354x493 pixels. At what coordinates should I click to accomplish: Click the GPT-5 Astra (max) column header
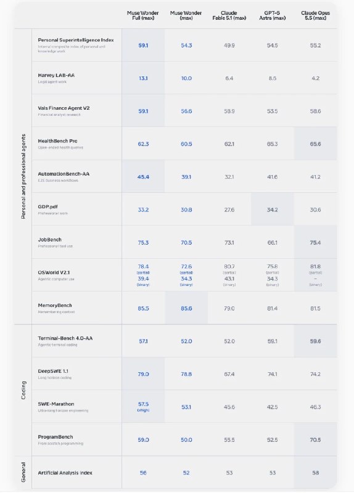pos(272,15)
